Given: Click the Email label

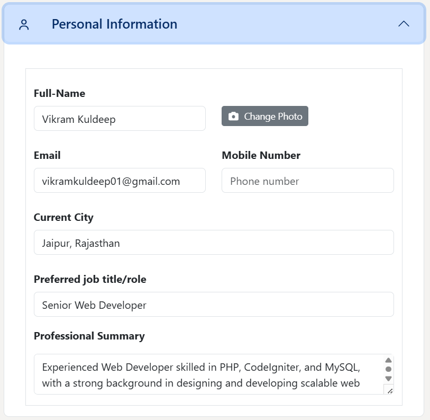Looking at the screenshot, I should [x=47, y=155].
